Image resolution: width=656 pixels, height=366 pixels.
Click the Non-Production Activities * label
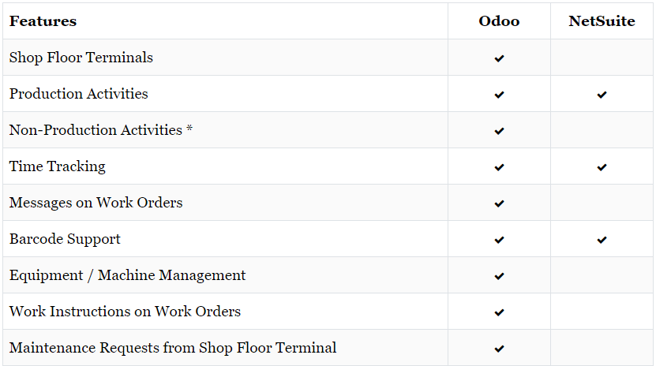click(x=101, y=130)
